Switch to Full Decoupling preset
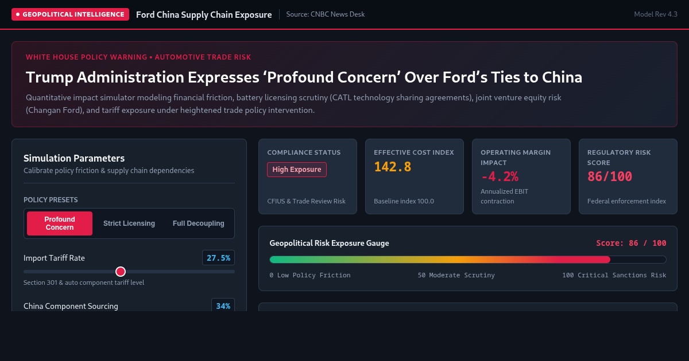The width and height of the screenshot is (689, 361). [199, 223]
